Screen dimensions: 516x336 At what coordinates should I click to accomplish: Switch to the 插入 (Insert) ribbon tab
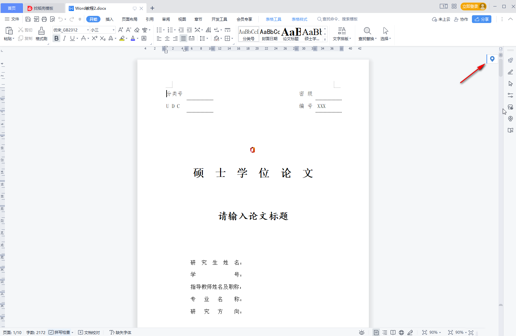coord(109,19)
